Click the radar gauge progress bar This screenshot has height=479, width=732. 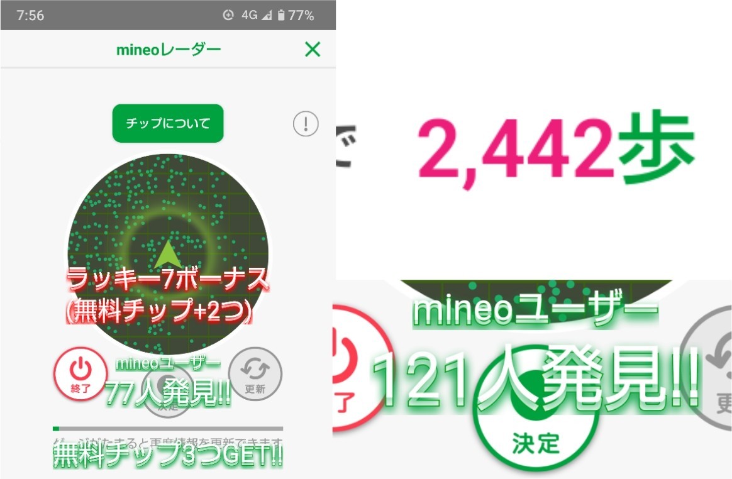point(168,429)
